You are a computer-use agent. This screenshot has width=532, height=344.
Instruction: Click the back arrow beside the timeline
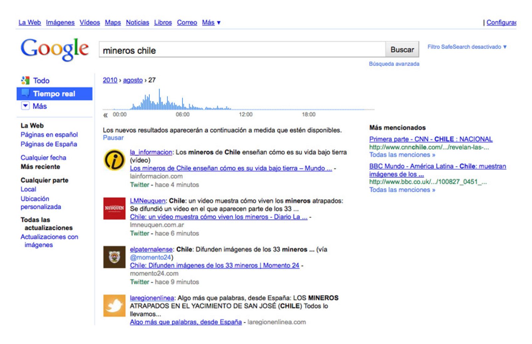coord(105,115)
